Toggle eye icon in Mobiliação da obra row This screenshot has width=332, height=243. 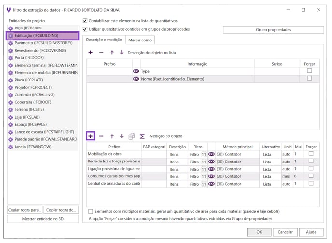click(211, 154)
